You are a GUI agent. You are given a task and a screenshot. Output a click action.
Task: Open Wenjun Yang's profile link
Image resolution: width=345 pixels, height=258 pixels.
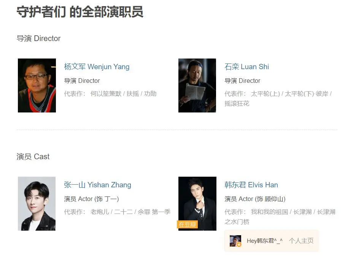coord(97,66)
